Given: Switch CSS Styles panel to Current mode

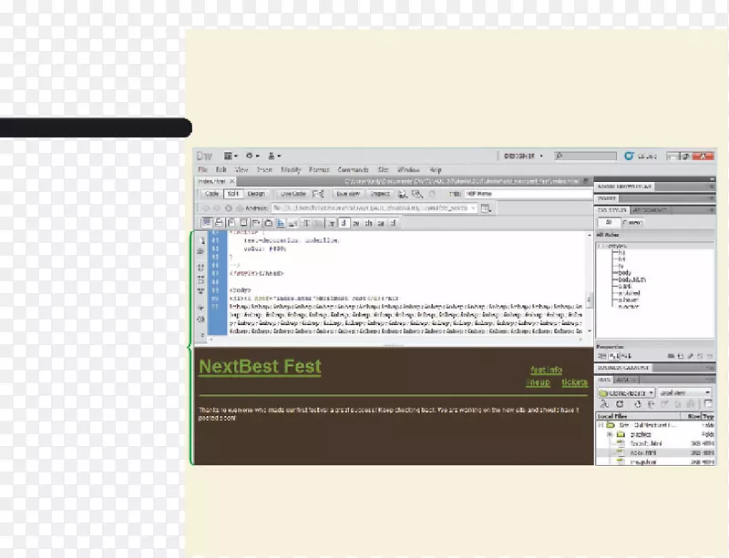Looking at the screenshot, I should point(633,222).
